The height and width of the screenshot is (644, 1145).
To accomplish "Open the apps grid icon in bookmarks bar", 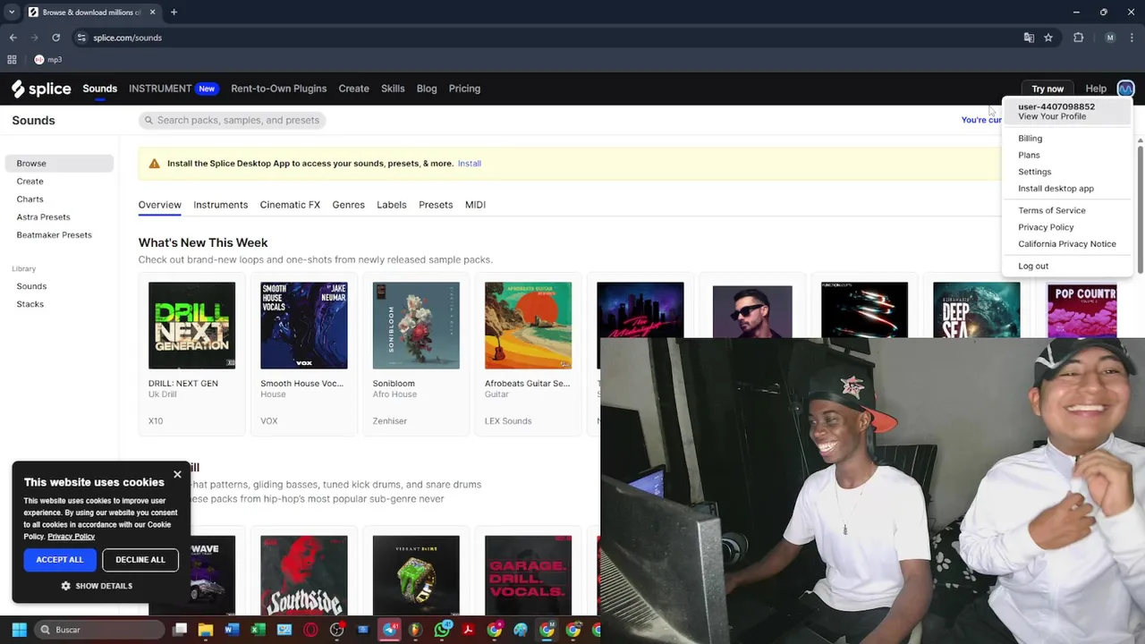I will click(x=12, y=60).
